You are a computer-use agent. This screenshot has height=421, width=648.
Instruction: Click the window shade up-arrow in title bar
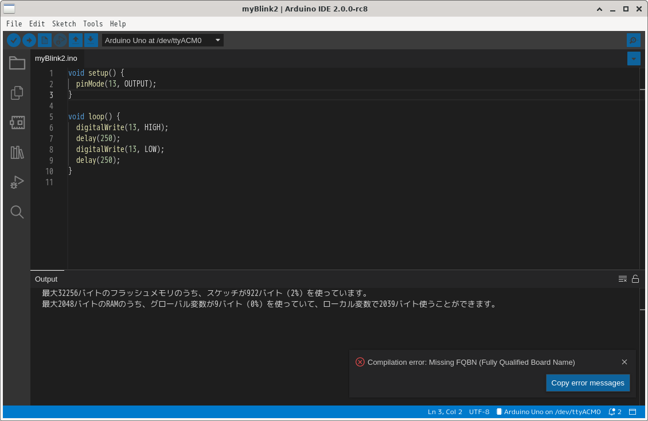pyautogui.click(x=599, y=9)
